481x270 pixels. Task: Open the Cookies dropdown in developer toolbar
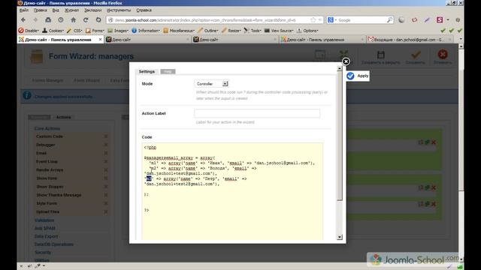pyautogui.click(x=53, y=31)
